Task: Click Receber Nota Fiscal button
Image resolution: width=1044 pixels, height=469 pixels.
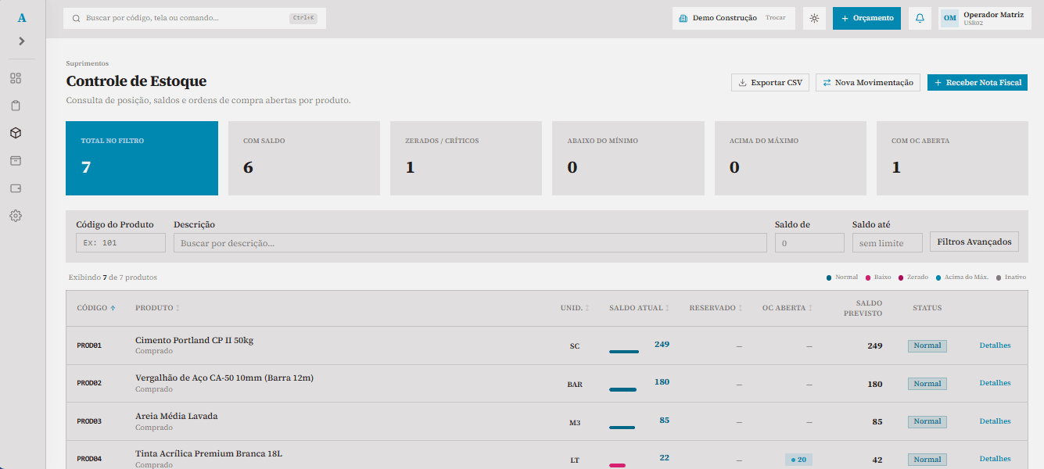Action: click(x=978, y=82)
